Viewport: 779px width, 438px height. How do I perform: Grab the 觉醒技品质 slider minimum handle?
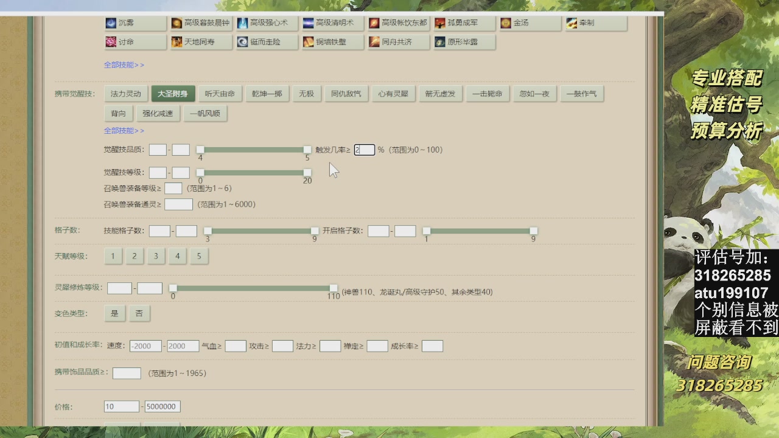200,150
